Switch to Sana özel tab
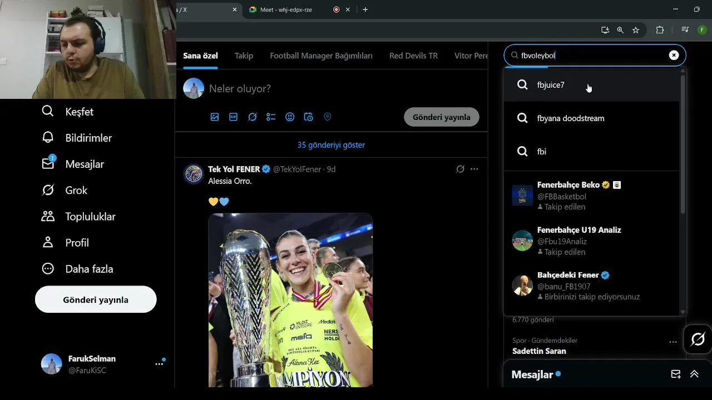Image resolution: width=712 pixels, height=400 pixels. coord(200,56)
